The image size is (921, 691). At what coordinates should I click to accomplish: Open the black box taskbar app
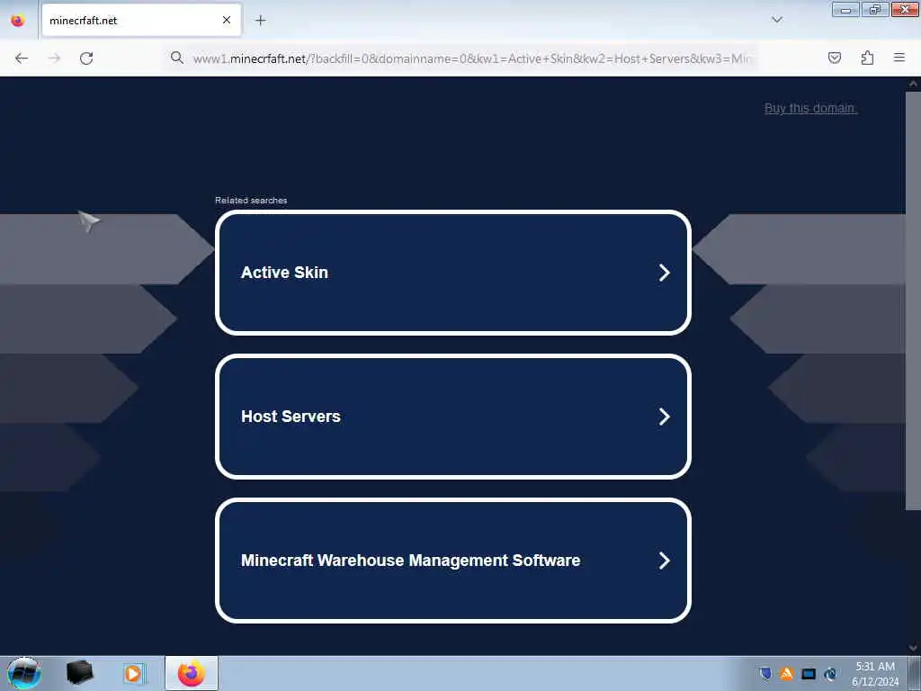79,673
